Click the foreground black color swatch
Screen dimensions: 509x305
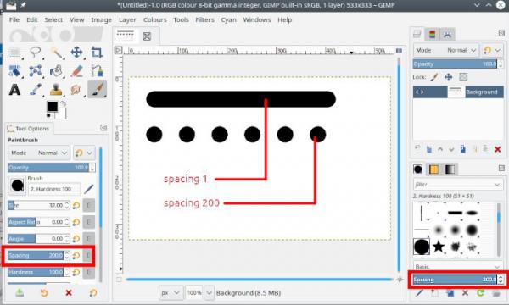point(53,106)
